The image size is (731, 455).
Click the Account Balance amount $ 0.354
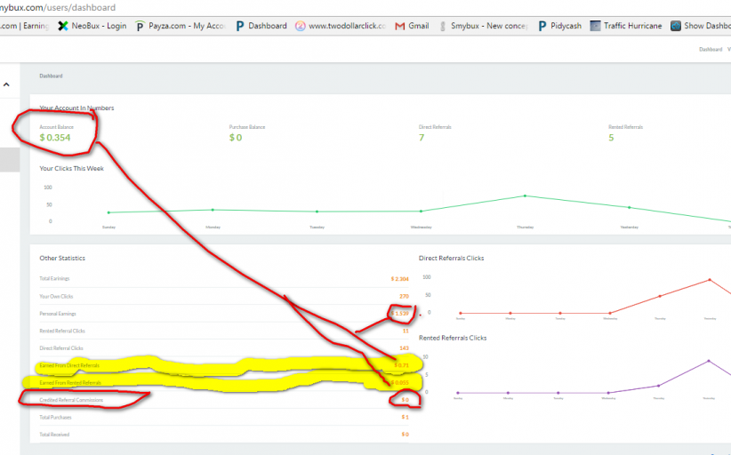tap(55, 138)
